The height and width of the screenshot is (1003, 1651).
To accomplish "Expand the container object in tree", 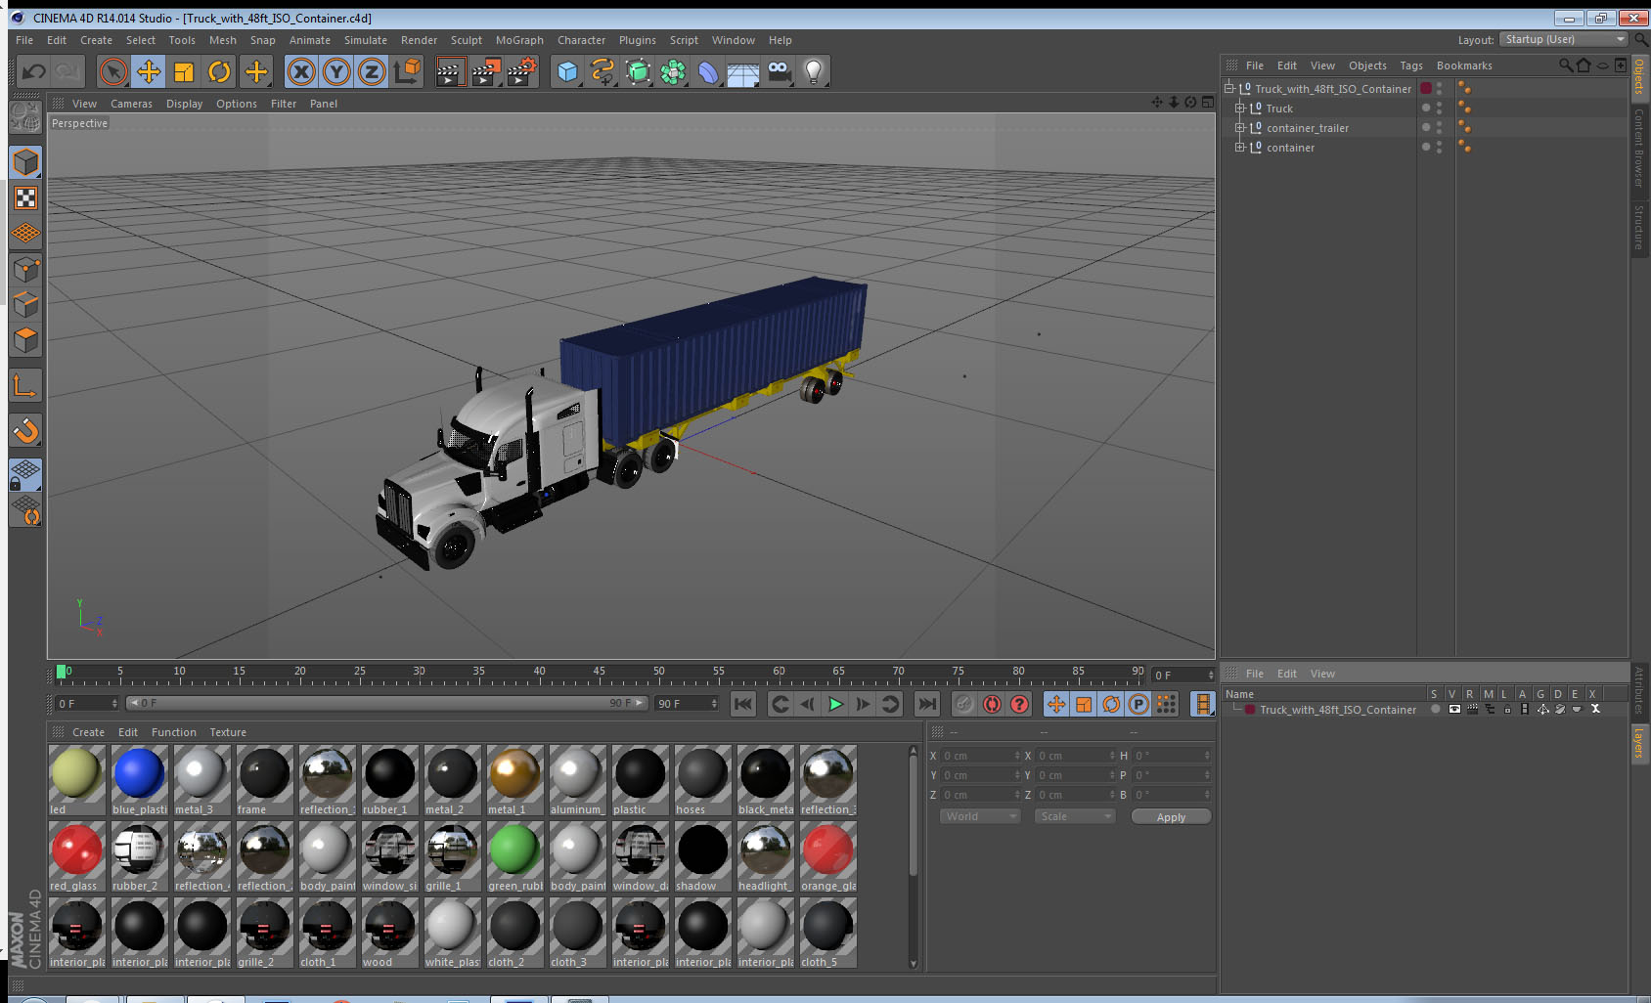I will (x=1240, y=148).
